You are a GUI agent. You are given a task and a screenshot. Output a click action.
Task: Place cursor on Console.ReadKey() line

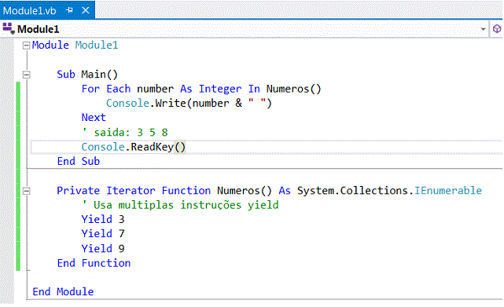(134, 147)
